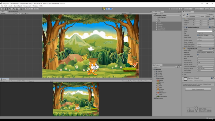The width and height of the screenshot is (215, 121).
Task: Toggle Flip Y checkbox
Action: tap(201, 33)
